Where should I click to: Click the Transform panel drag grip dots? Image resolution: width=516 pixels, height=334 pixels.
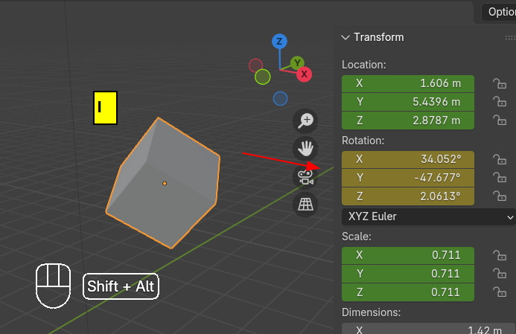point(510,38)
